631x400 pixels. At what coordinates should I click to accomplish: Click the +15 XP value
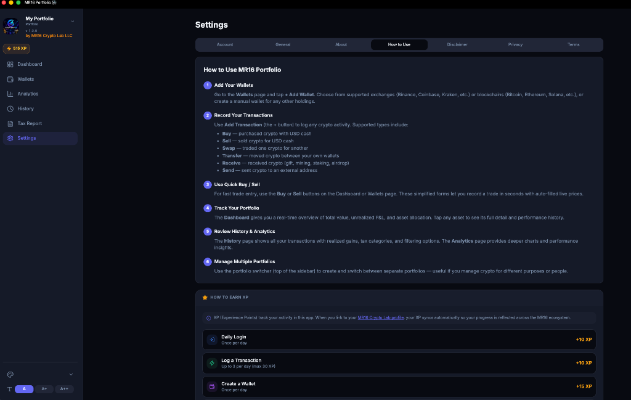tap(584, 386)
